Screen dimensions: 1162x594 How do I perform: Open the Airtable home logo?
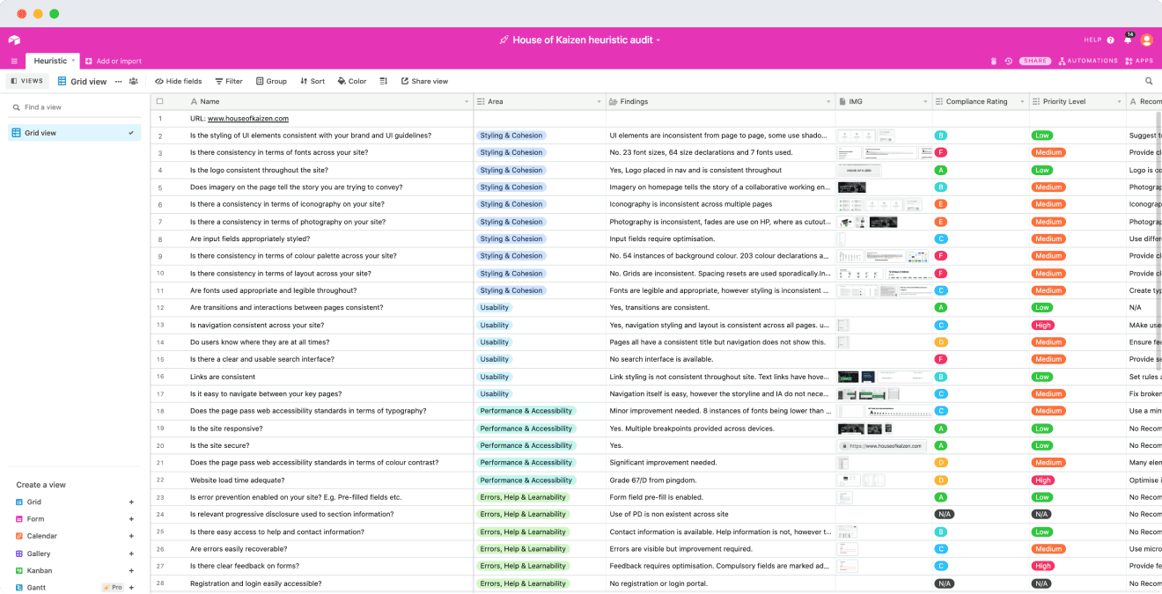(x=14, y=40)
